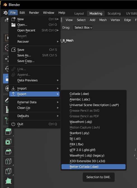Select the Extrude Region tool
The width and height of the screenshot is (137, 188).
[8, 132]
